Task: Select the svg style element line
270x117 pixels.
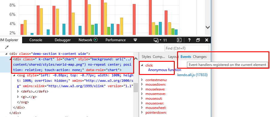Action: tap(75, 81)
